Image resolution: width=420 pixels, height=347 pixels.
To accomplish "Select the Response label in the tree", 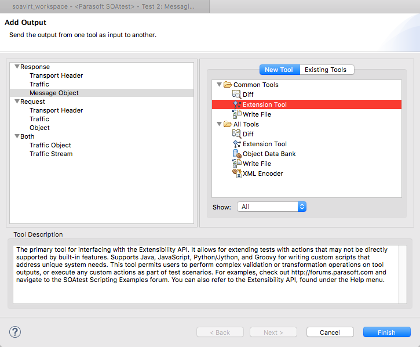I will (x=35, y=67).
